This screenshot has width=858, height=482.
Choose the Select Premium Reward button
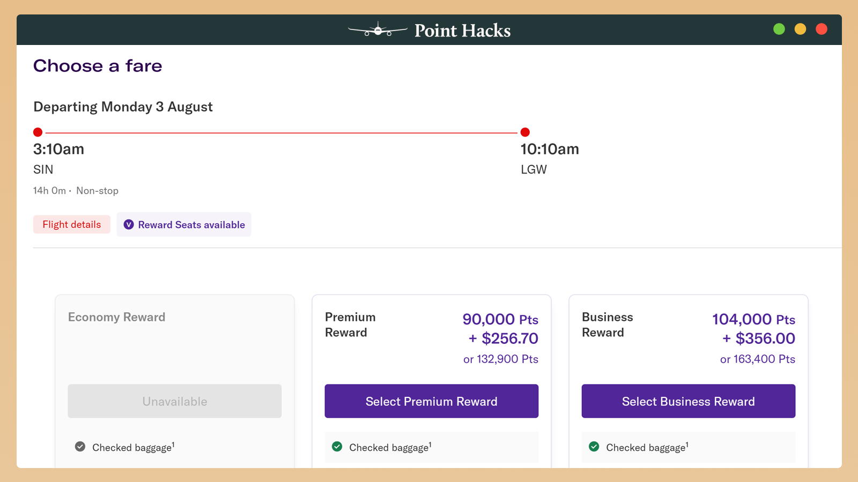pos(431,401)
